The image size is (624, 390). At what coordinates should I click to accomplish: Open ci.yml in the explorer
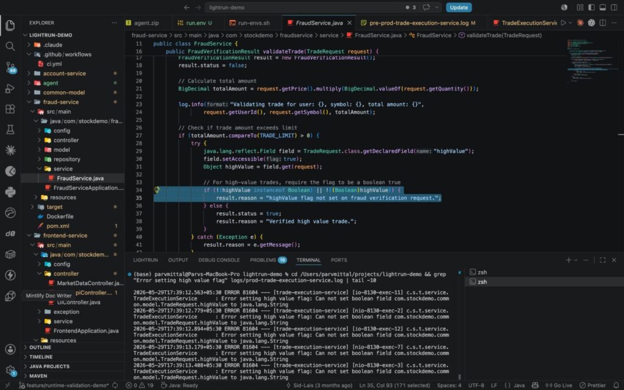[54, 63]
